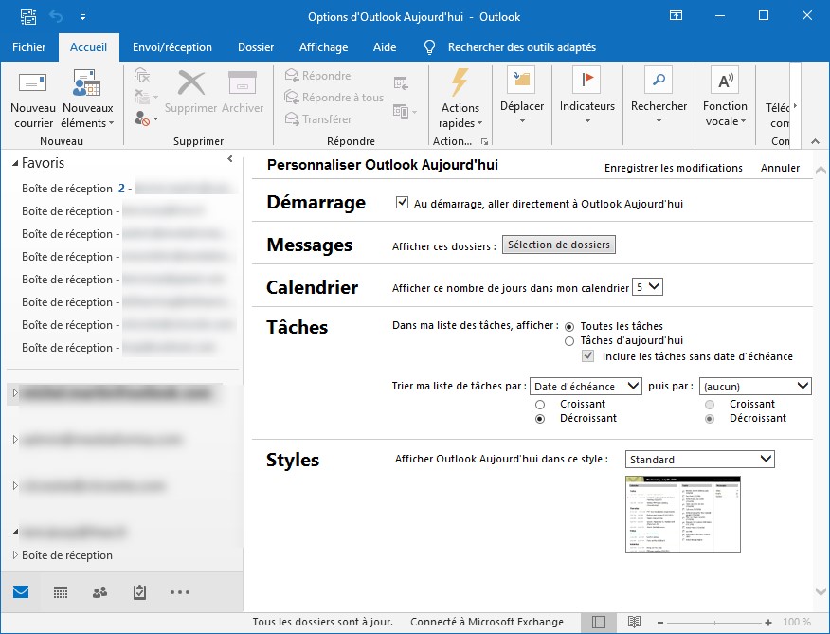Select Croissant under Date d'échéance sort
This screenshot has height=634, width=830.
[x=540, y=404]
